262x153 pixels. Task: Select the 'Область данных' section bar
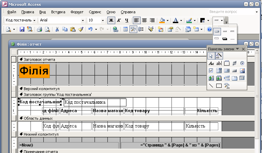[136, 118]
